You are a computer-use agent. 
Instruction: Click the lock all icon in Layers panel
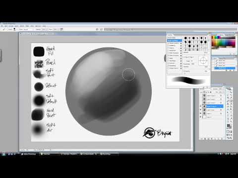tap(211, 92)
